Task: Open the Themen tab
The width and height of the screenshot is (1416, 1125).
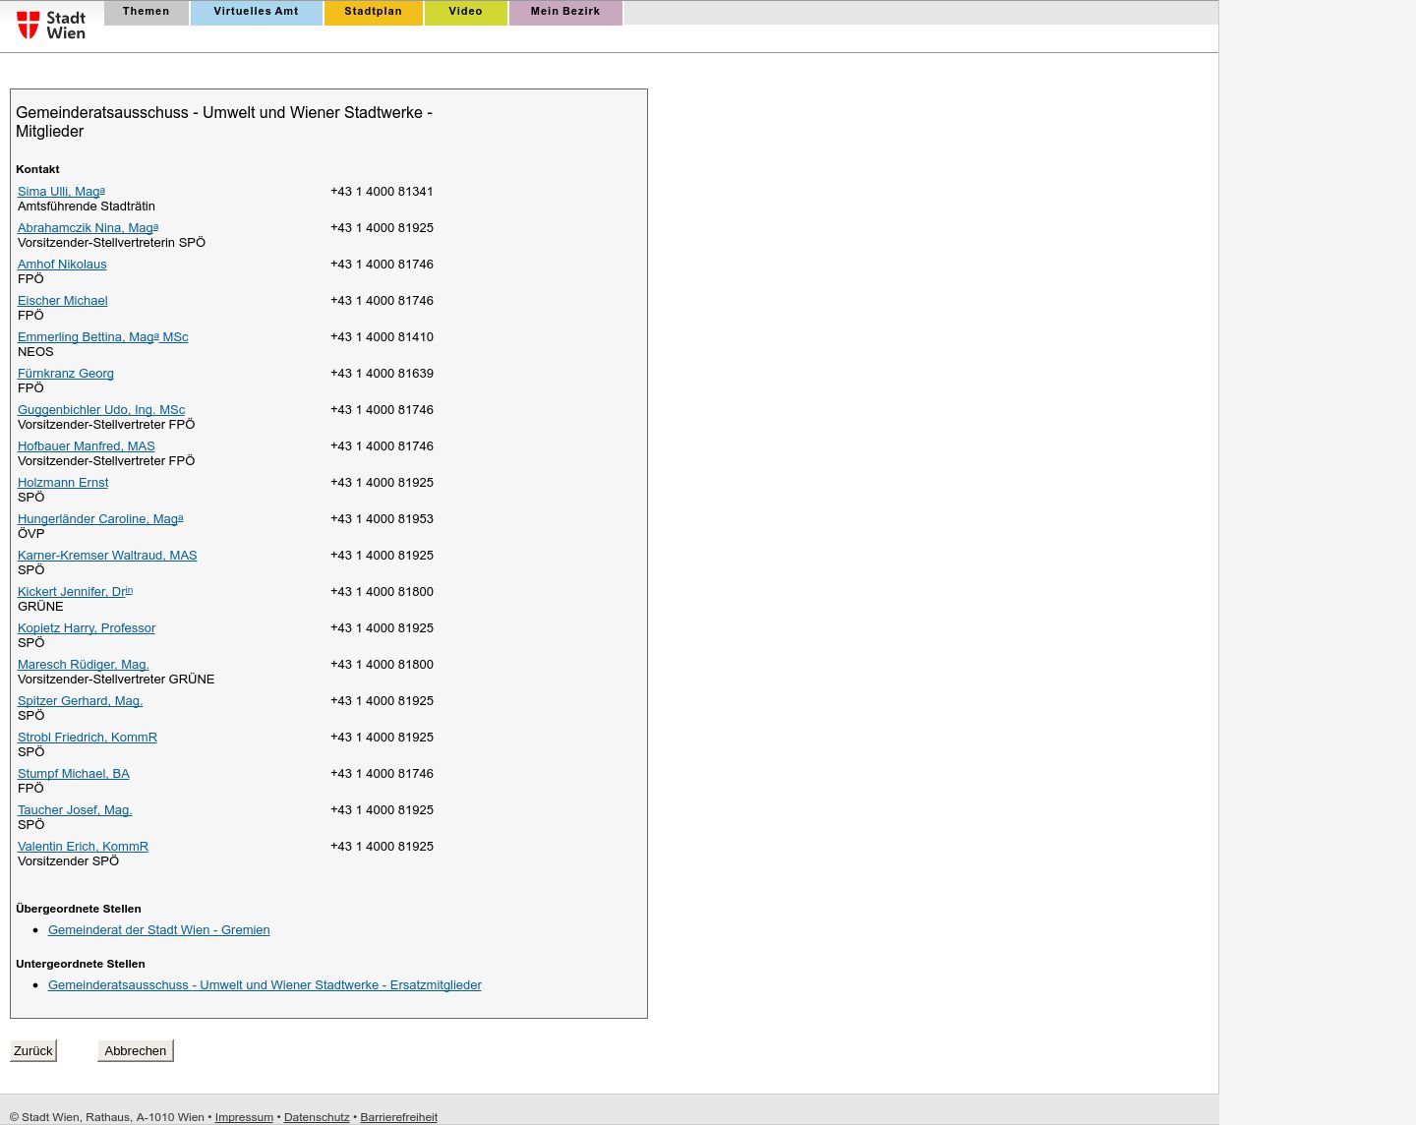Action: [147, 12]
